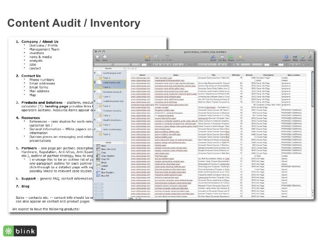
Task: Open the zoom percentage popup at bottom
Action: (x=131, y=198)
